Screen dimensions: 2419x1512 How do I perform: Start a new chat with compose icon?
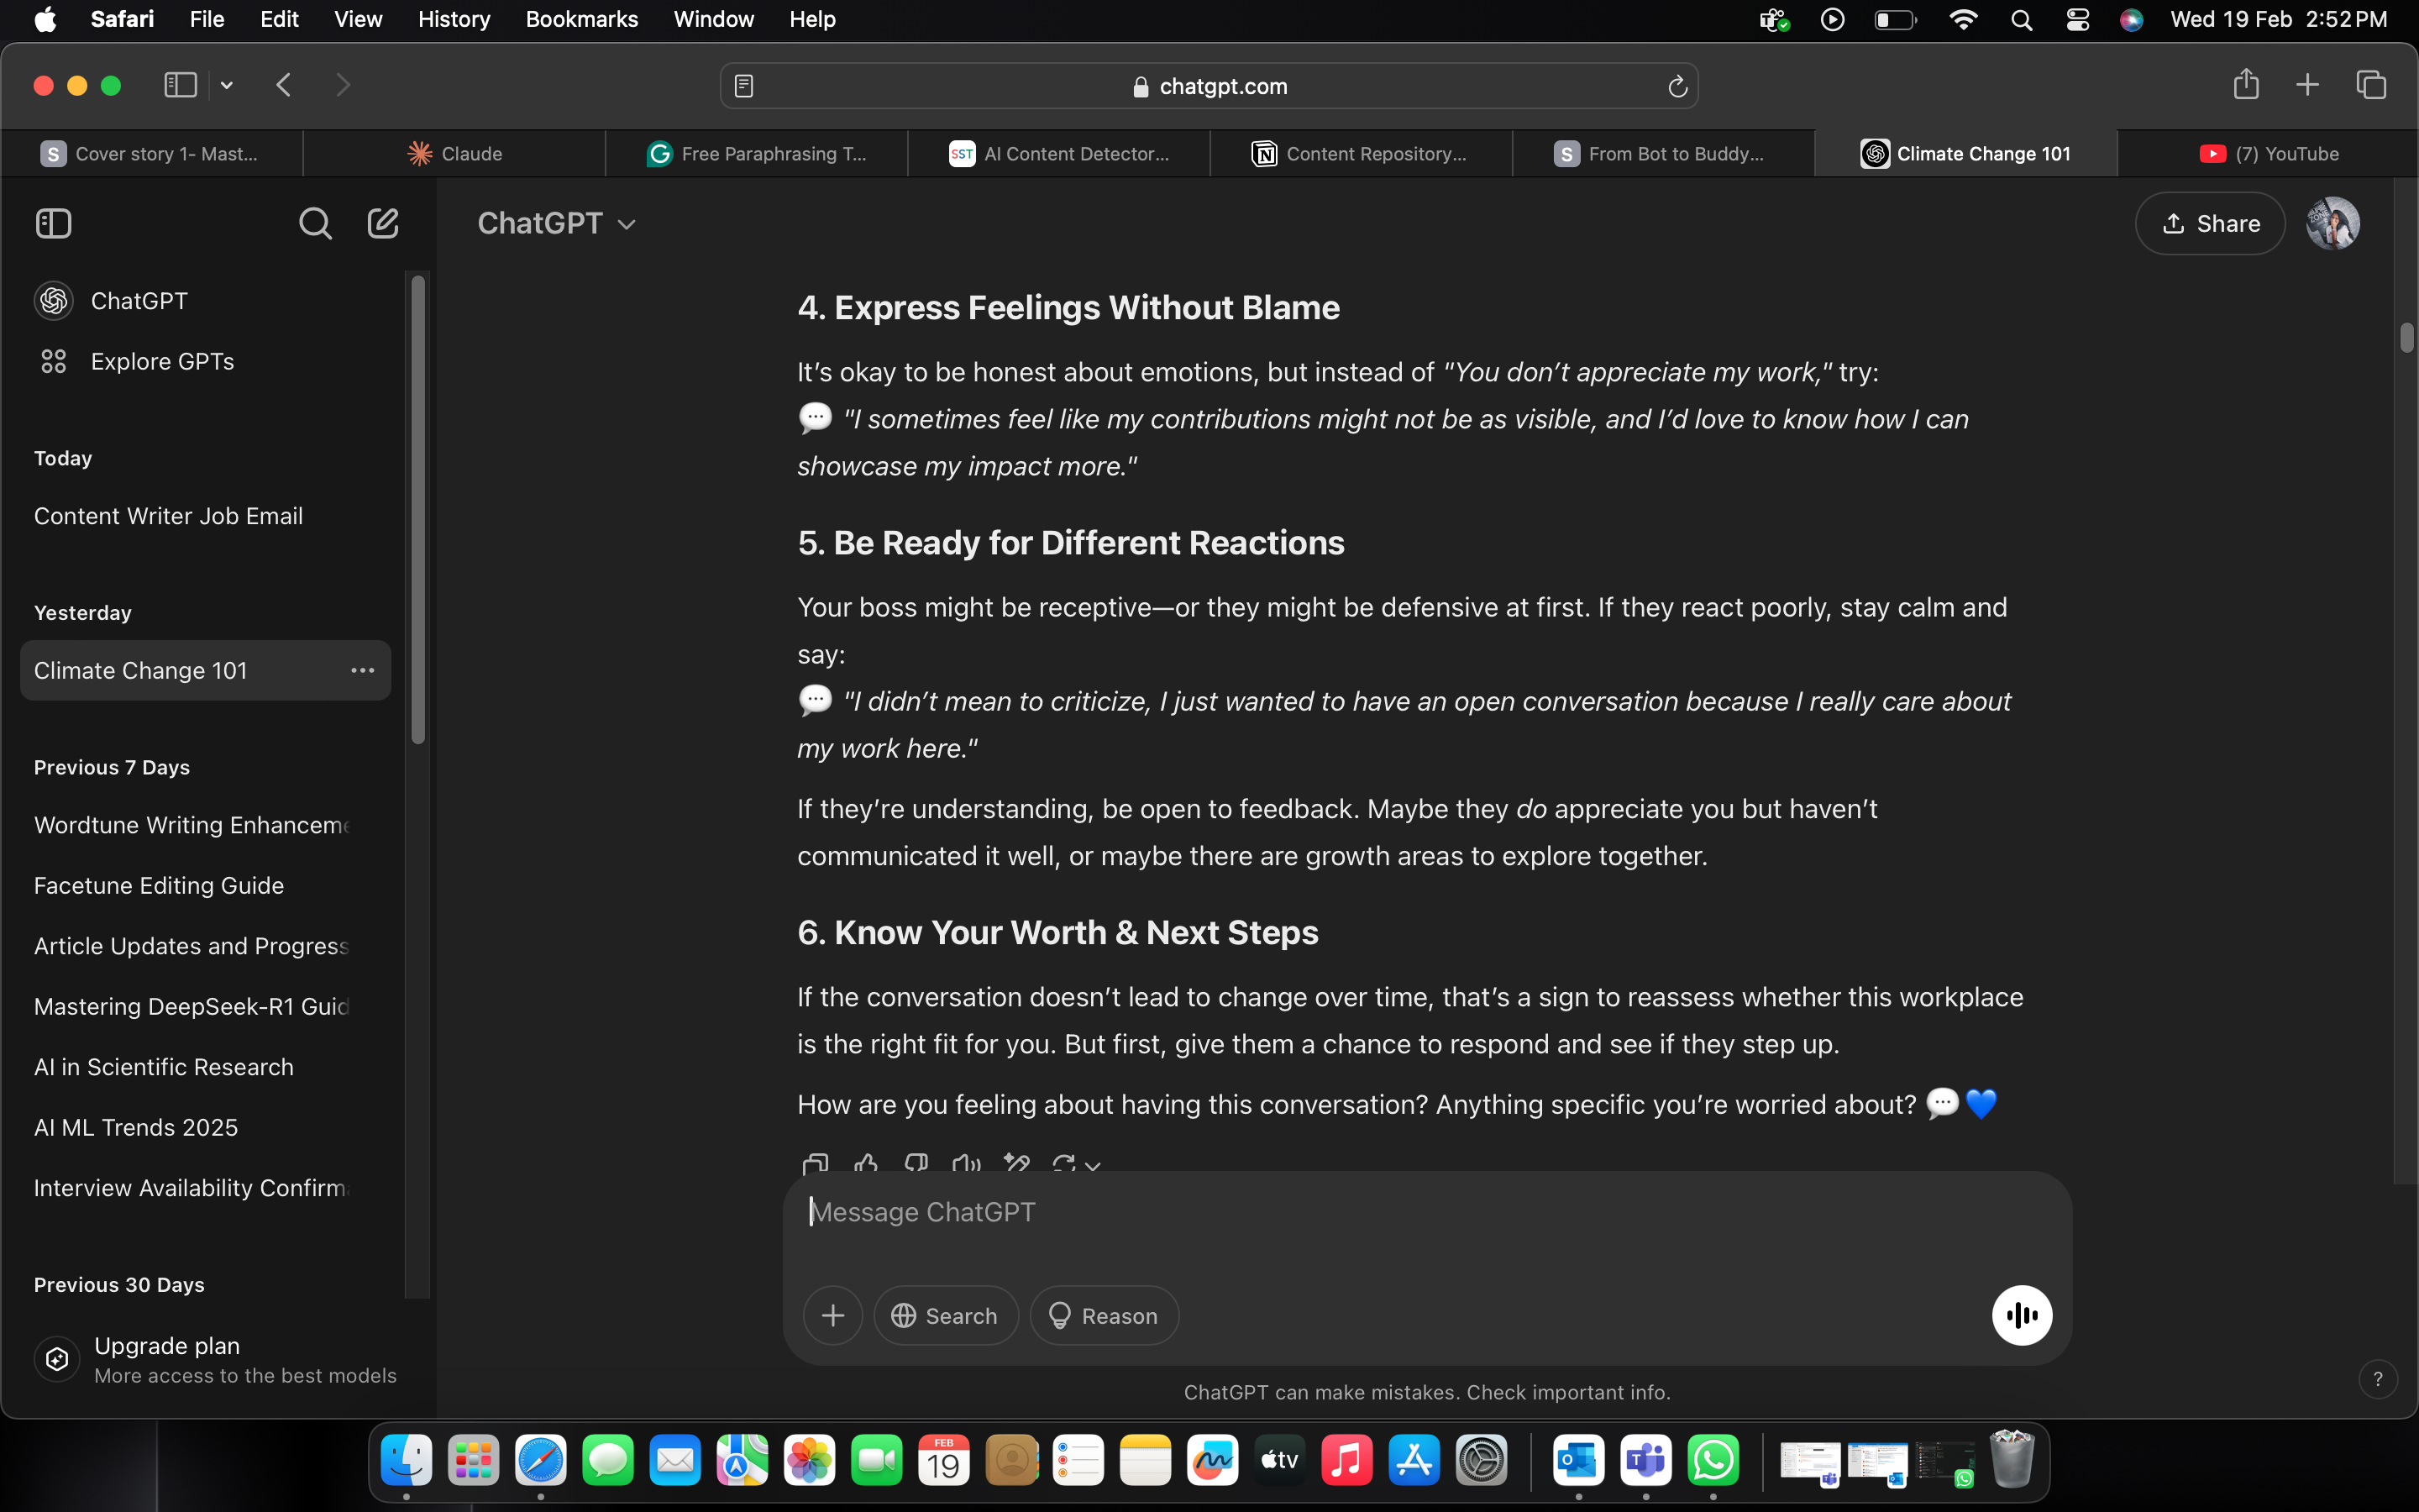[383, 223]
